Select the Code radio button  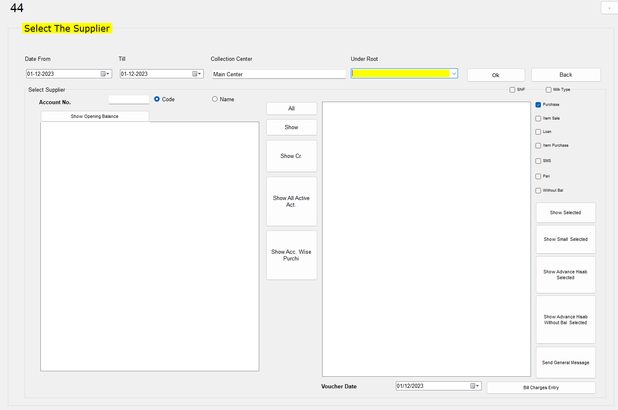pyautogui.click(x=157, y=99)
